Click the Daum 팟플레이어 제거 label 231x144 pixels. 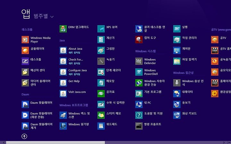(x=41, y=126)
